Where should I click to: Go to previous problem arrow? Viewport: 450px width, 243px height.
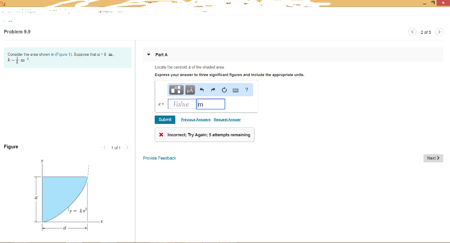click(x=412, y=32)
